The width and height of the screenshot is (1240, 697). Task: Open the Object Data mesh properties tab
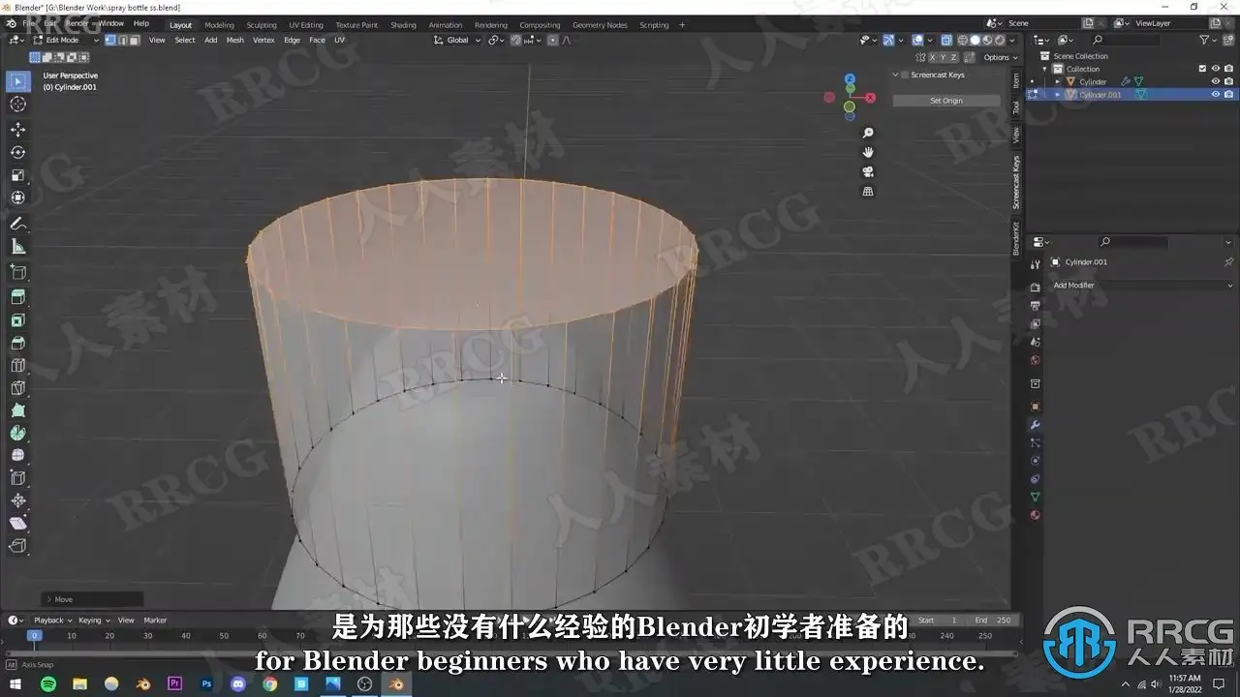pos(1035,497)
